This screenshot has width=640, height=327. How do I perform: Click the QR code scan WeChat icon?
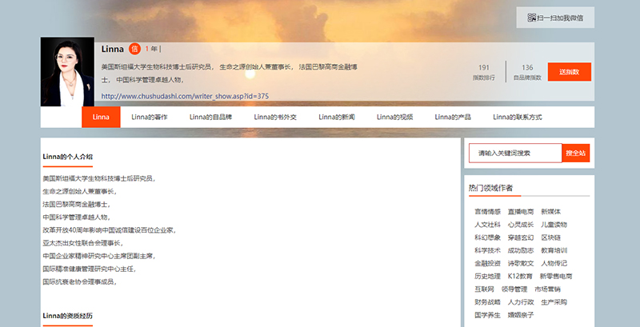(x=531, y=17)
